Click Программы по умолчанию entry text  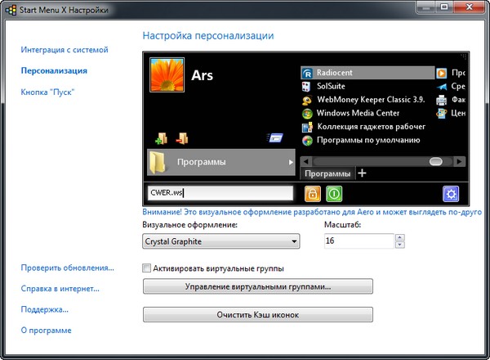pyautogui.click(x=368, y=140)
